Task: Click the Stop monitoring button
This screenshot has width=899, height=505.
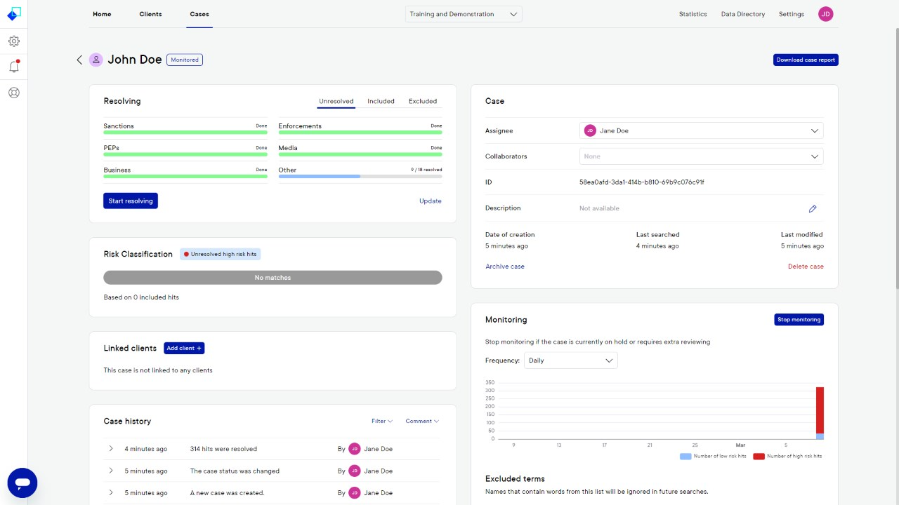Action: pyautogui.click(x=799, y=320)
